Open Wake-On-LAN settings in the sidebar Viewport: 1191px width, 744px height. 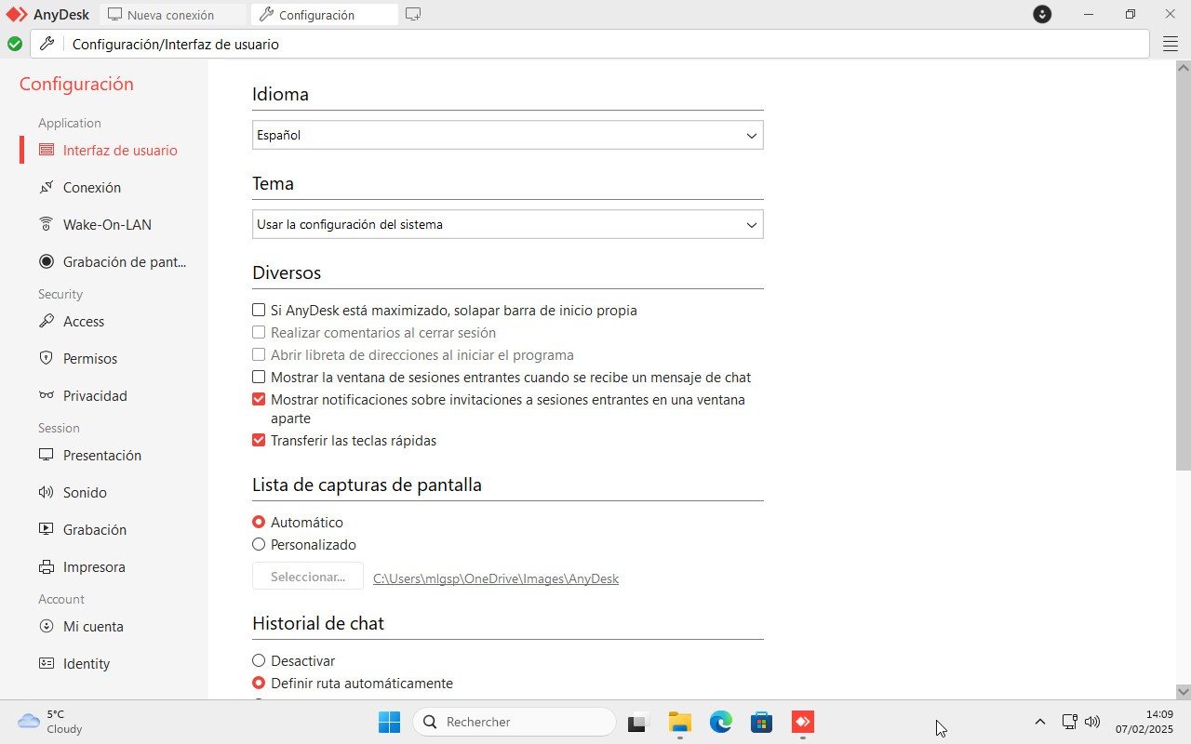click(107, 224)
